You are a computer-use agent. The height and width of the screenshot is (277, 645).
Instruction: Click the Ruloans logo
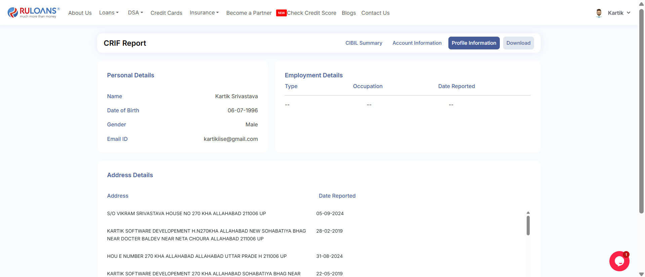click(x=34, y=12)
